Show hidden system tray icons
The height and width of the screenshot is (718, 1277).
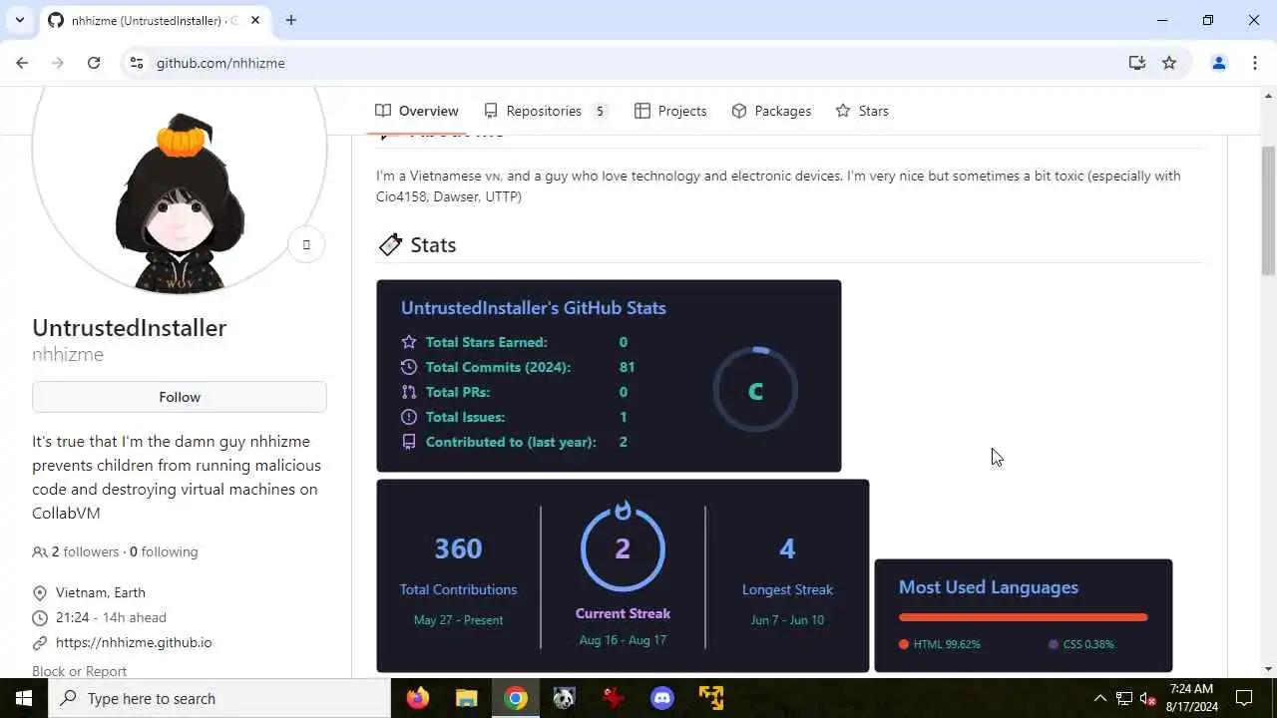tap(1099, 698)
